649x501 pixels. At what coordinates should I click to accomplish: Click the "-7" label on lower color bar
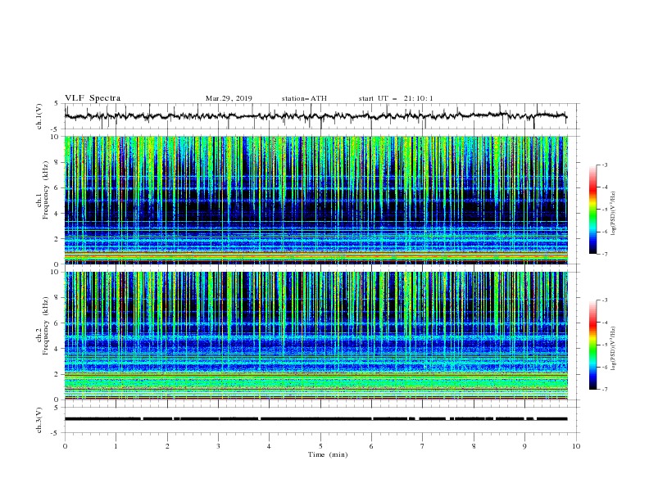pos(604,389)
